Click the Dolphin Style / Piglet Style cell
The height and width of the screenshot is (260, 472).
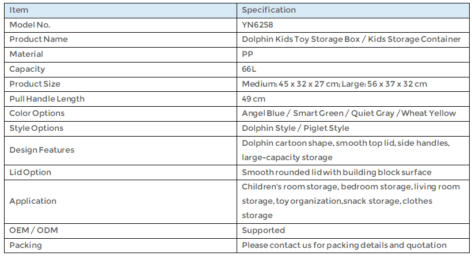coord(353,129)
